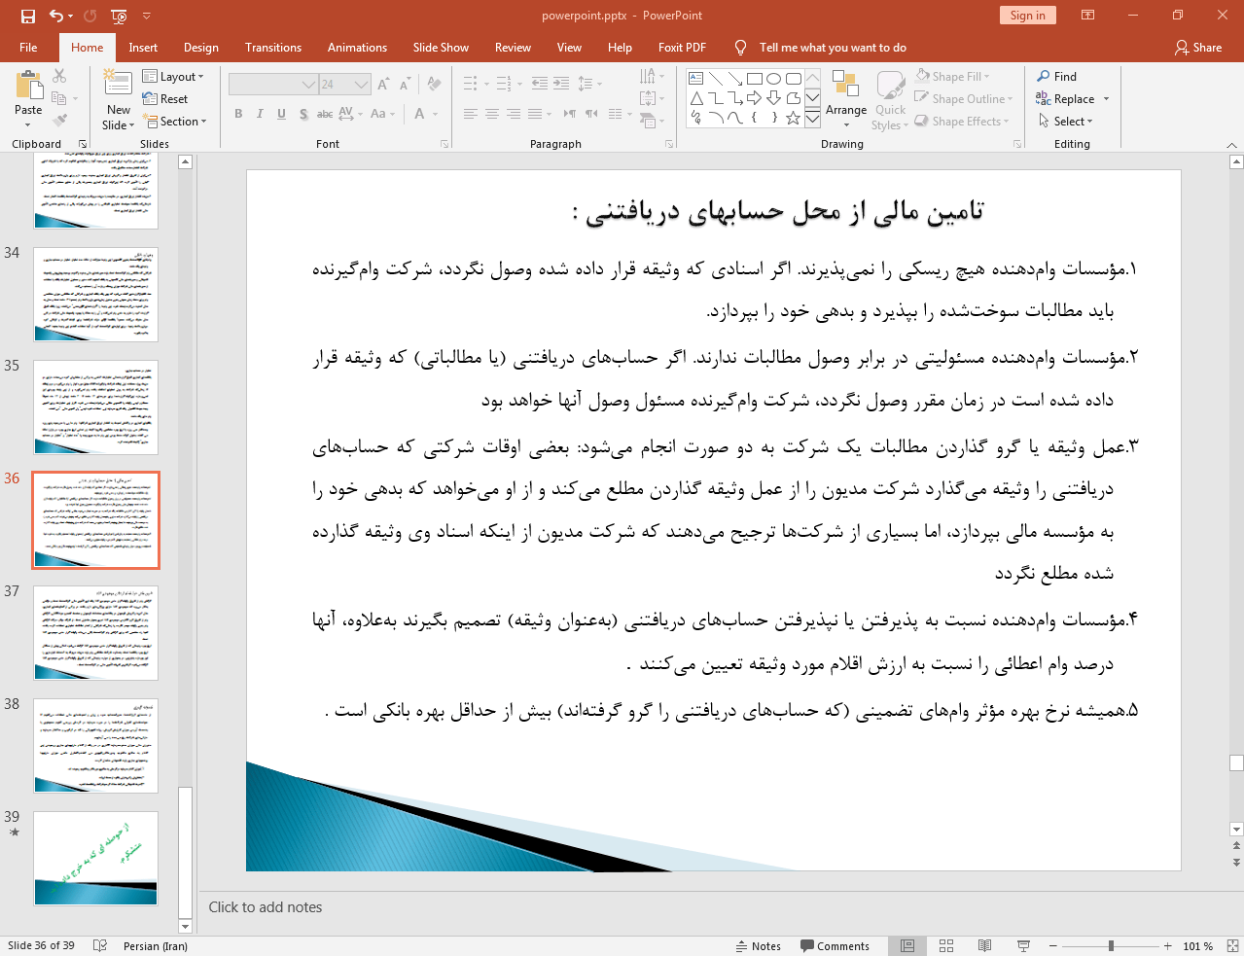Viewport: 1244px width, 956px height.
Task: Click the Reset slide button
Action: pyautogui.click(x=165, y=99)
